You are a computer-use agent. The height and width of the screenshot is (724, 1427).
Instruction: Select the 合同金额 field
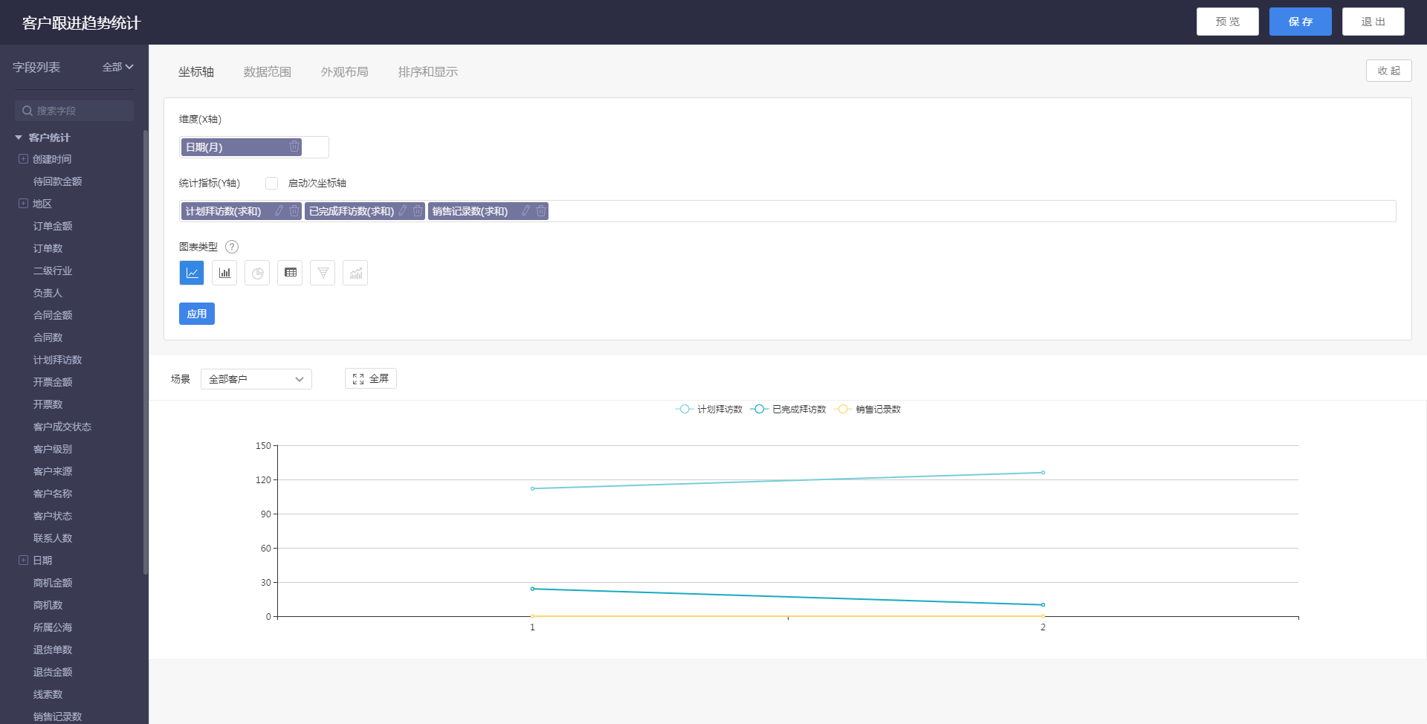pyautogui.click(x=53, y=315)
